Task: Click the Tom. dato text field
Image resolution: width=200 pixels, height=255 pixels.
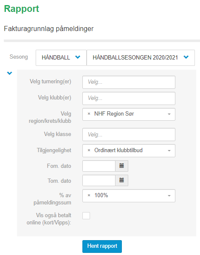Action: pyautogui.click(x=99, y=180)
